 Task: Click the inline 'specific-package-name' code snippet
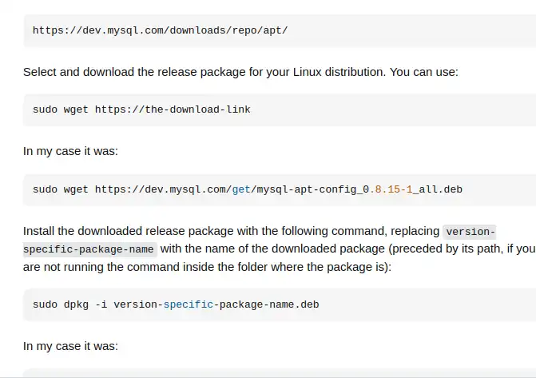click(x=89, y=249)
